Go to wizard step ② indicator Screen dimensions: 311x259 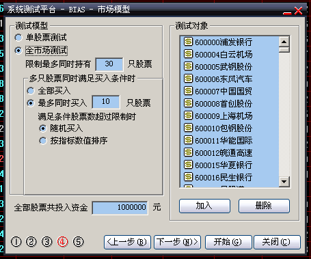pos(31,242)
